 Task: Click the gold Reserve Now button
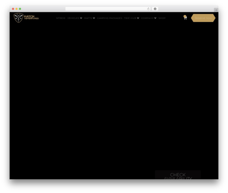203,18
